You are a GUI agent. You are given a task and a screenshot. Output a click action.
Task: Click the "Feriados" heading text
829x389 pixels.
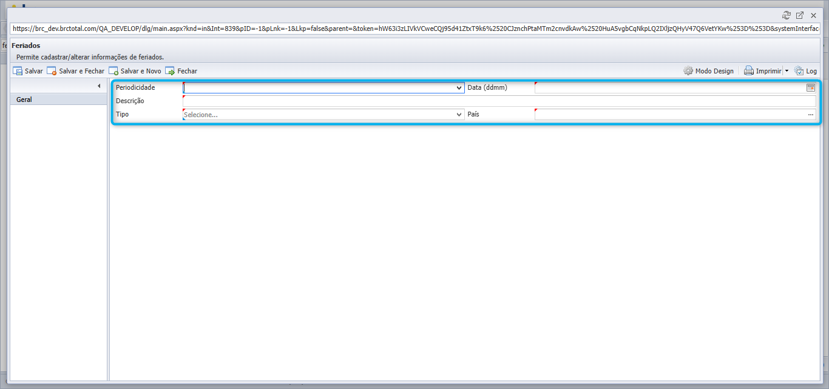point(26,46)
